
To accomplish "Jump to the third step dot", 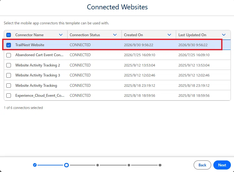I will pos(98,165).
